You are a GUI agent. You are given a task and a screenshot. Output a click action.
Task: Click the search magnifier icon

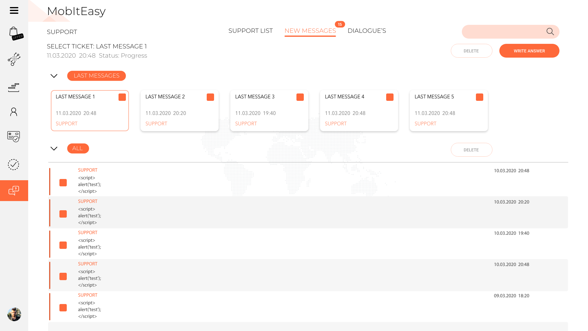pyautogui.click(x=550, y=32)
